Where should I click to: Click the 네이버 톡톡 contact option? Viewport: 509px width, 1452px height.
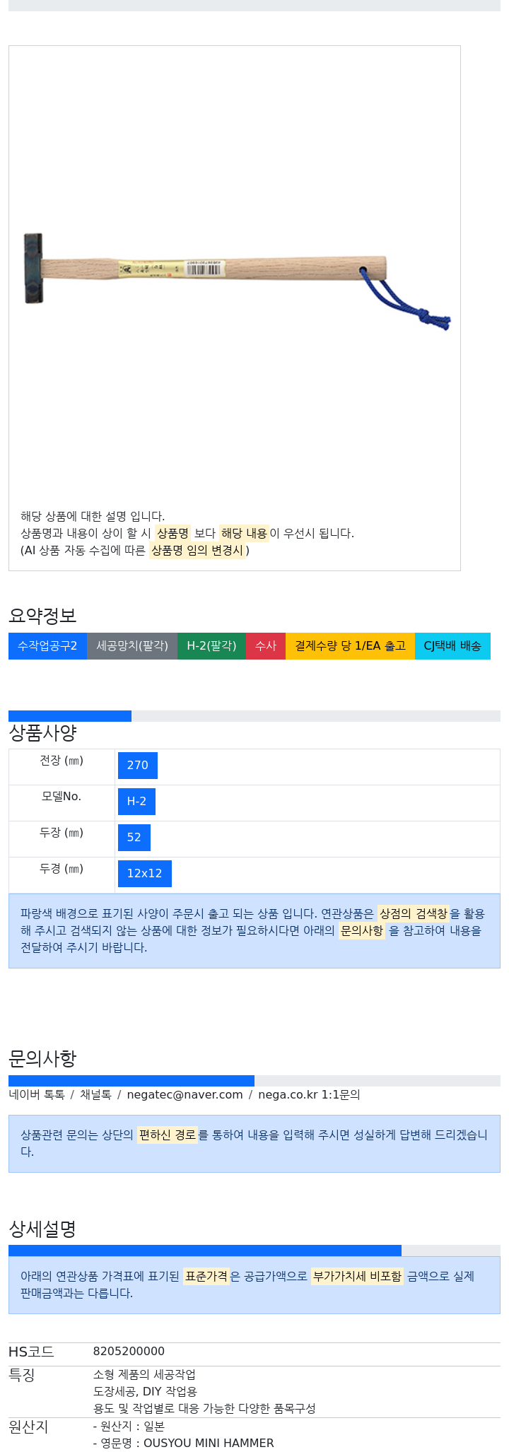point(37,1095)
